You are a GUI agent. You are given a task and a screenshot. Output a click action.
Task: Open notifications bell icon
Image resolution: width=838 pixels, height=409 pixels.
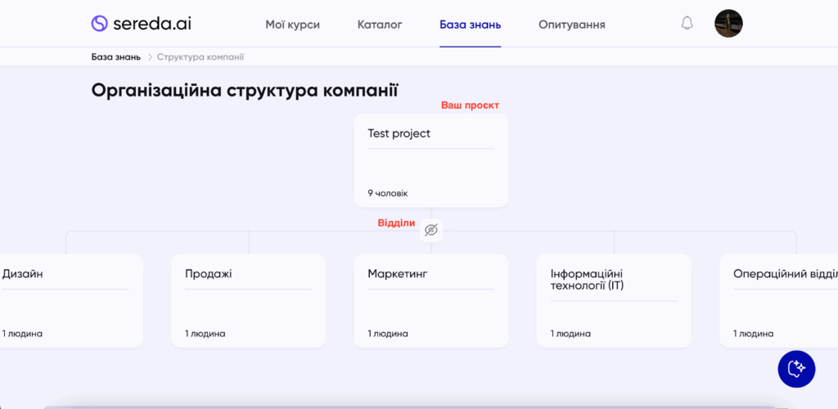(x=687, y=24)
